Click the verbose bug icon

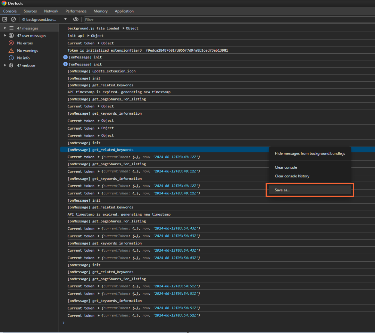pos(11,65)
